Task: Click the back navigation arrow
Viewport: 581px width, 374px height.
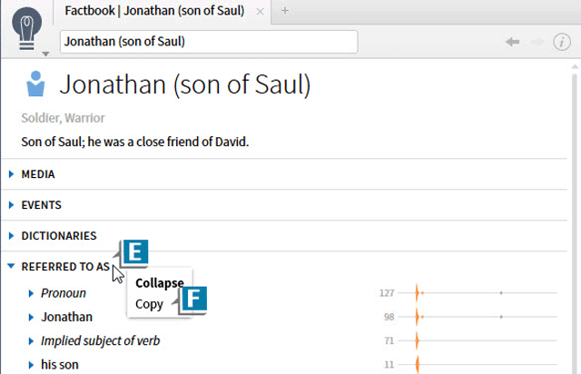Action: pyautogui.click(x=512, y=42)
